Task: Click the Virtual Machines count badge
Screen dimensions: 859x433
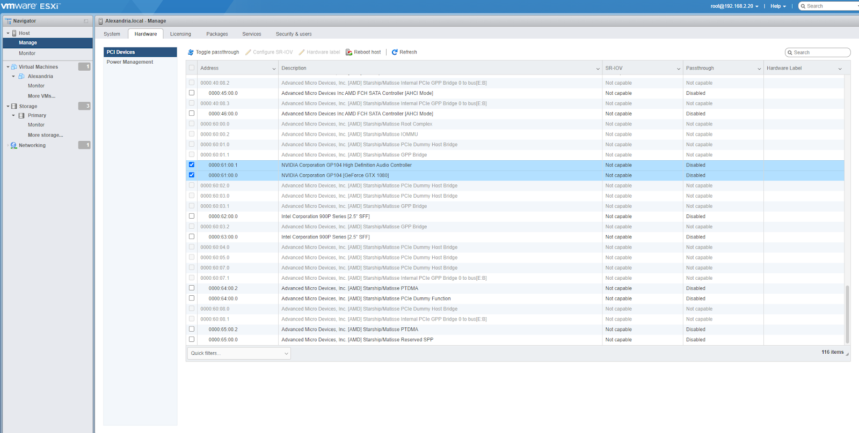Action: (x=84, y=66)
